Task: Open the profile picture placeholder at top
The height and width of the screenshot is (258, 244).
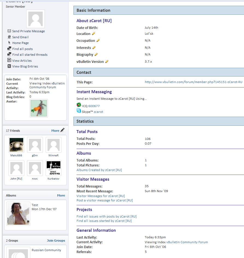Action: (x=36, y=19)
